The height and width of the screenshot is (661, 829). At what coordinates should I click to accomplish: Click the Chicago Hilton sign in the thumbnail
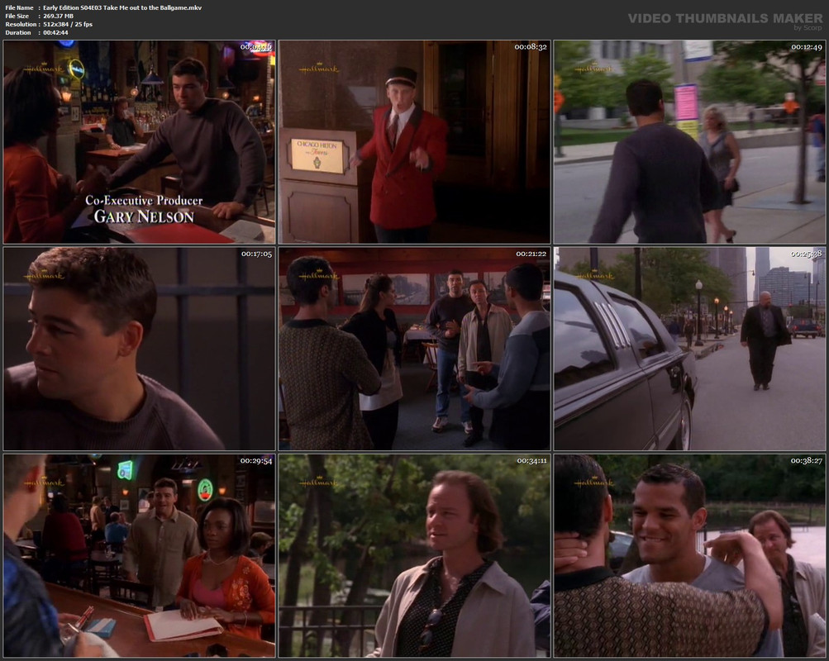[317, 155]
